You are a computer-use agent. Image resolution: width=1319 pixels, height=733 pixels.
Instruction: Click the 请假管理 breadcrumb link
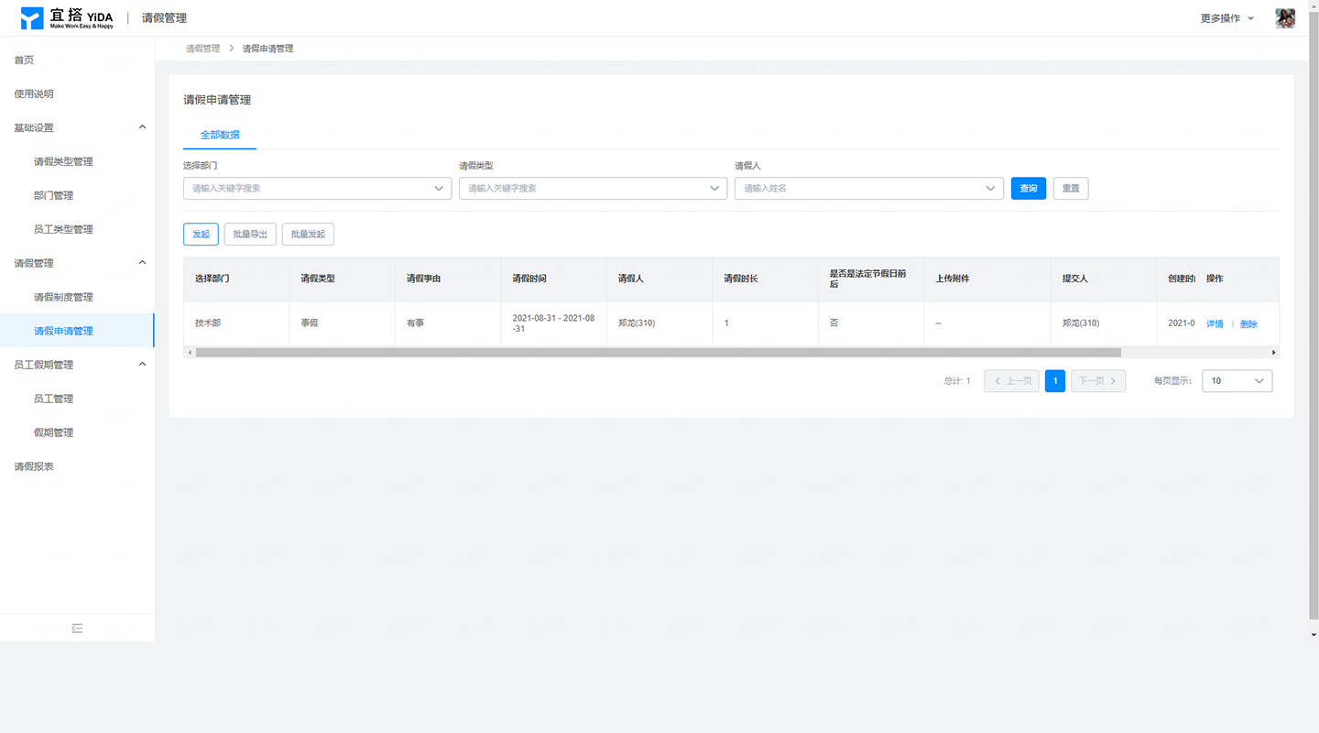[202, 49]
